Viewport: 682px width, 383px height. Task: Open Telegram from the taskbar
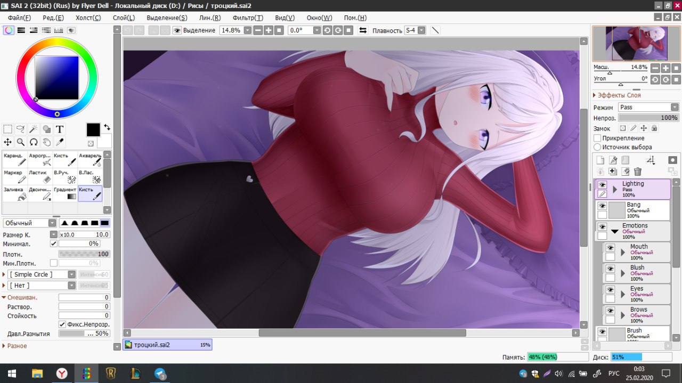(x=159, y=373)
